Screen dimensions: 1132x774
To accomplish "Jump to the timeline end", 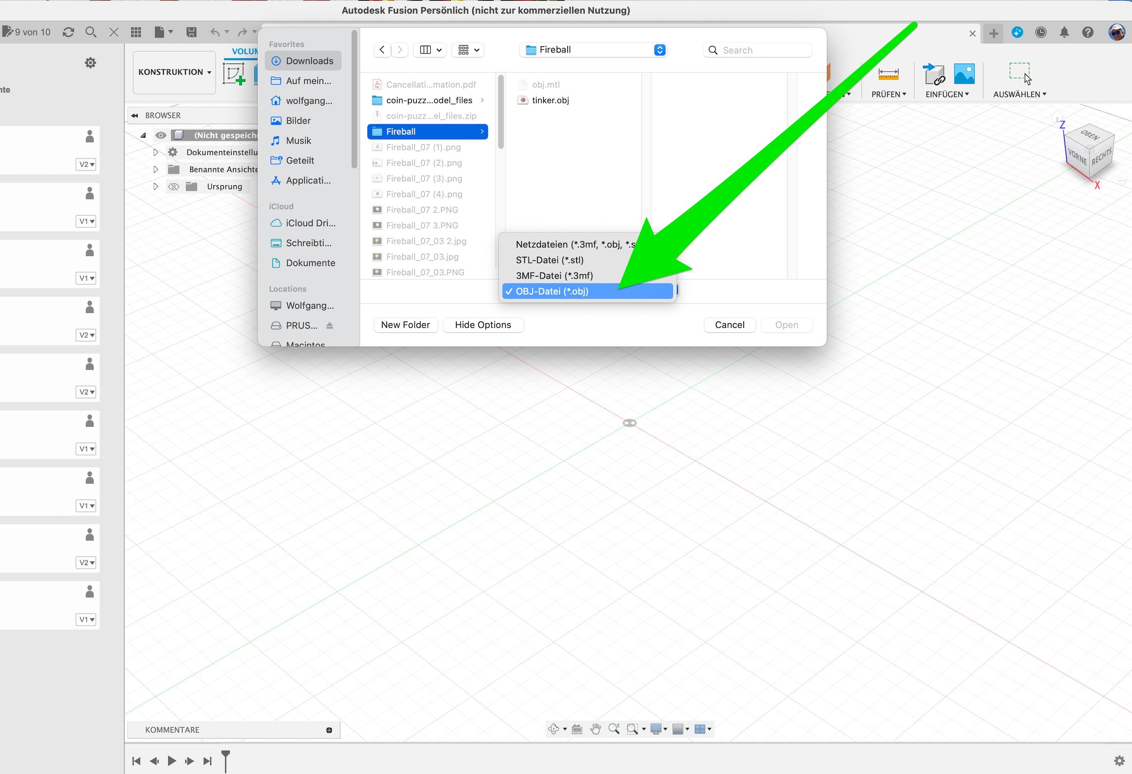I will [207, 761].
